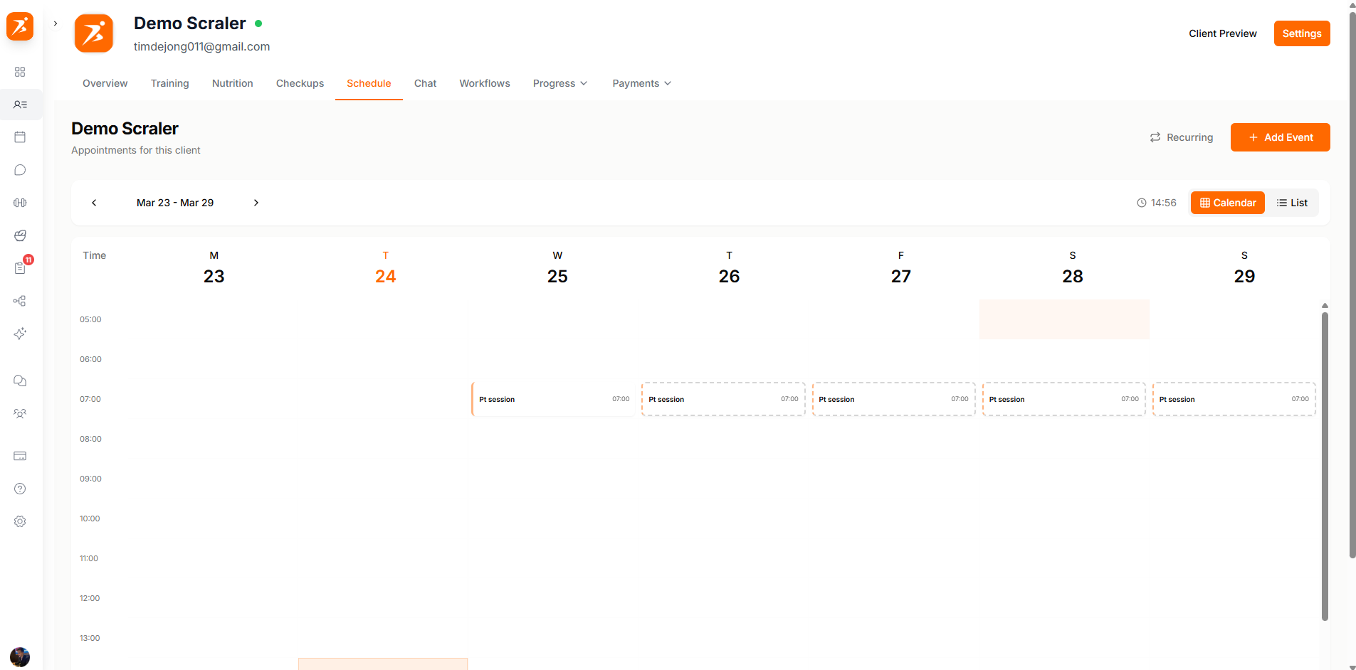The image size is (1356, 670).
Task: Select the clients icon in sidebar
Action: [x=20, y=105]
